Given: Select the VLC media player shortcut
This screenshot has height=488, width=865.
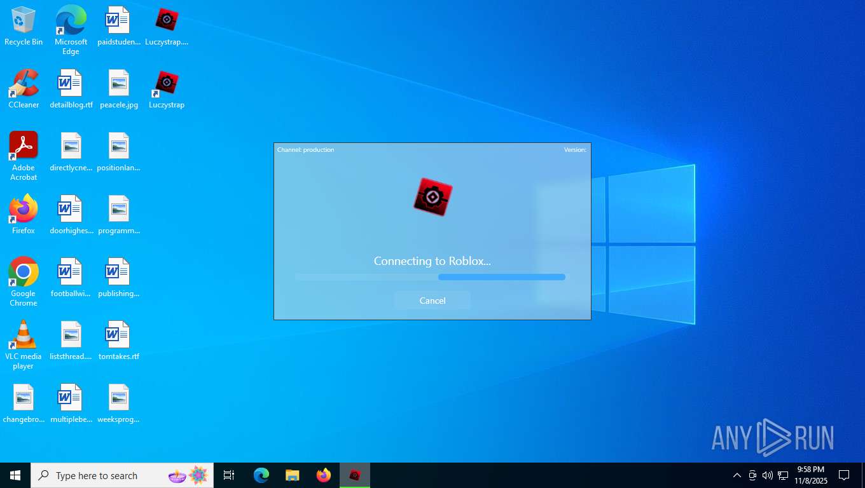Looking at the screenshot, I should pyautogui.click(x=24, y=345).
